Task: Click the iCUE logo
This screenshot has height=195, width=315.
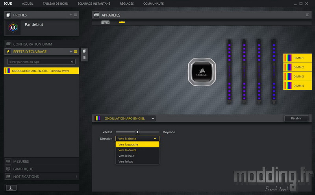Action: [x=8, y=4]
